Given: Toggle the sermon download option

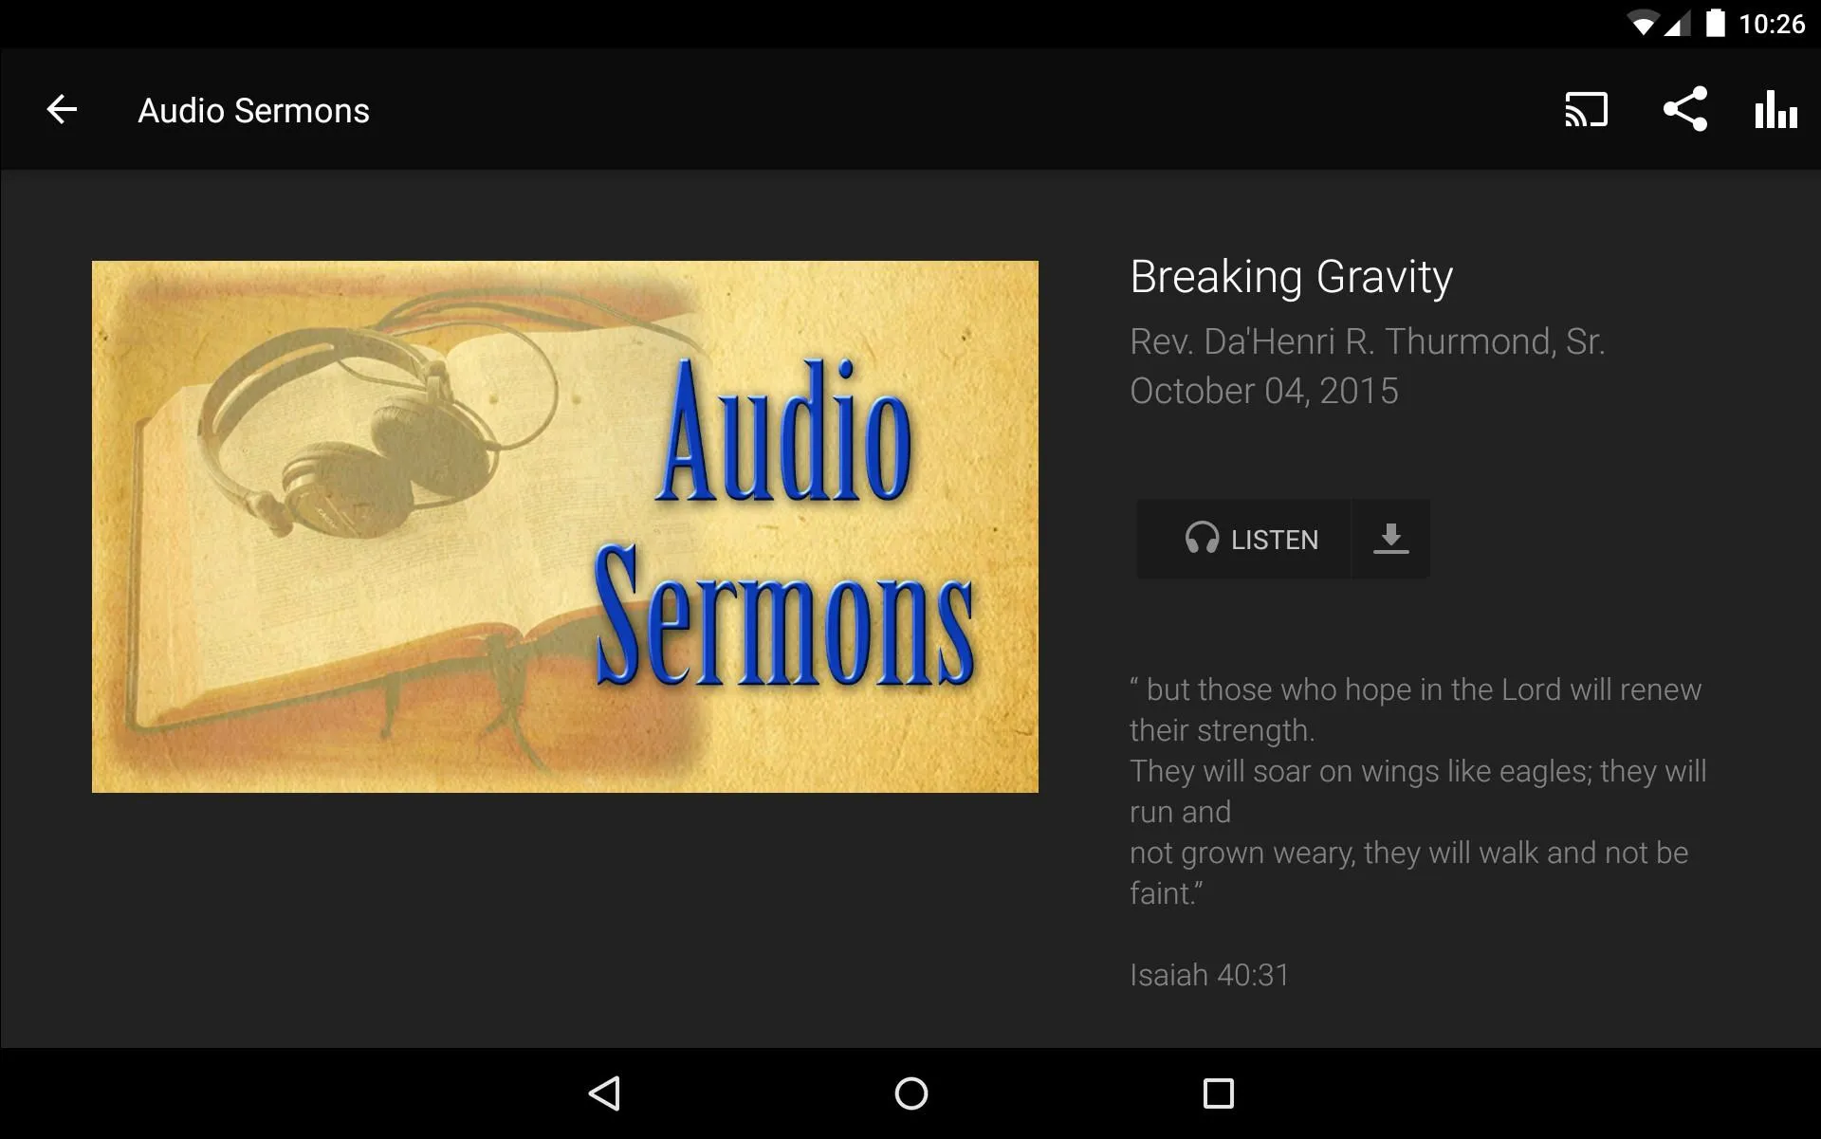Looking at the screenshot, I should coord(1389,538).
